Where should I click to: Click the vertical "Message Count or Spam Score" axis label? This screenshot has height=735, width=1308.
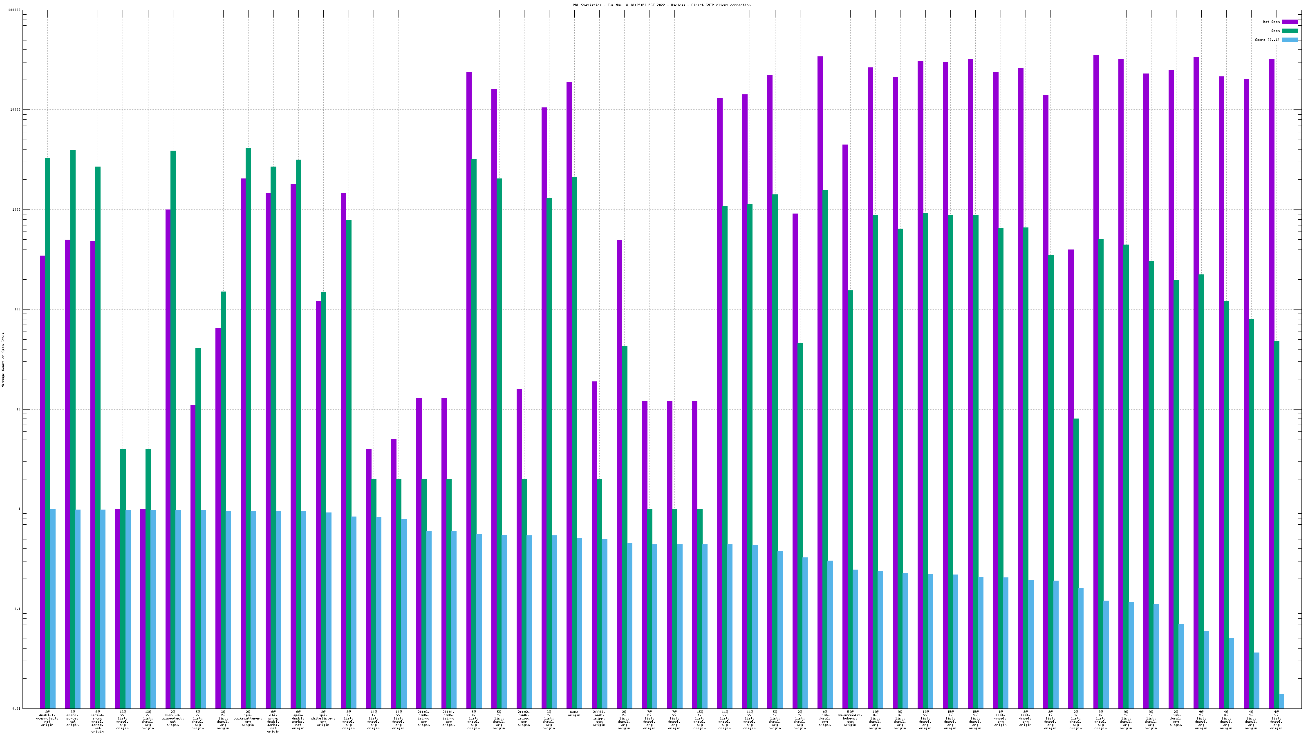click(3, 360)
